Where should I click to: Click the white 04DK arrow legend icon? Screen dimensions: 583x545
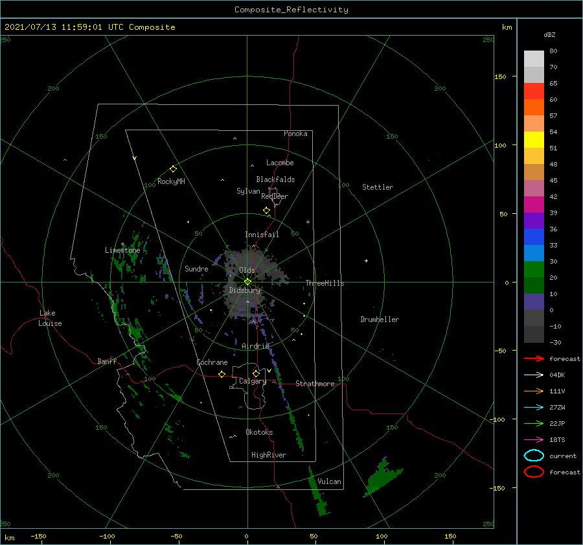coord(534,375)
